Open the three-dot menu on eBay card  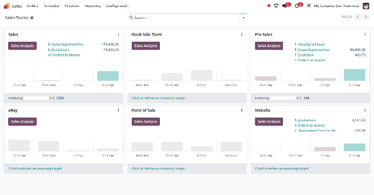[118, 110]
